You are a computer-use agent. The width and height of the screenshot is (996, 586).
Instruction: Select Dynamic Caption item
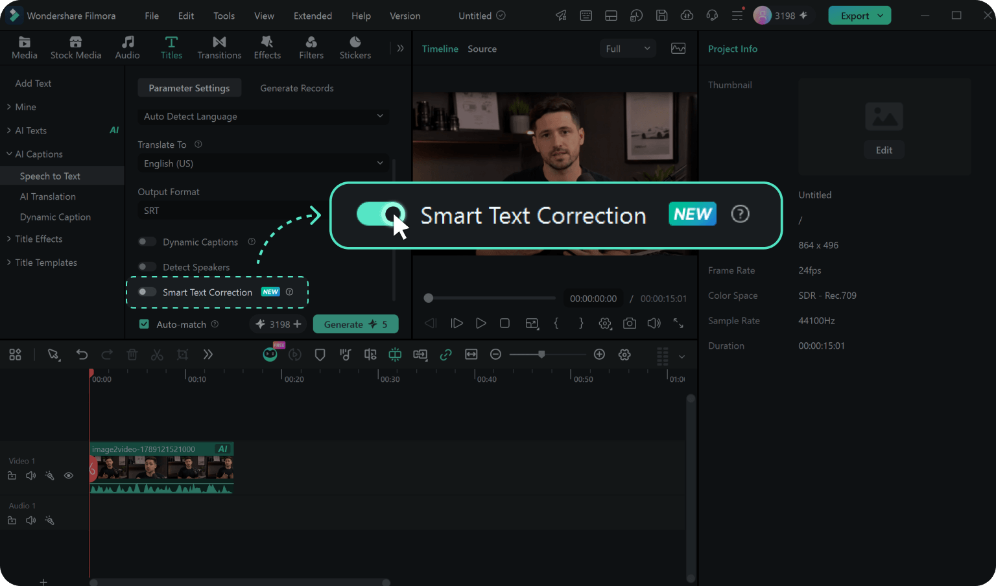tap(55, 217)
